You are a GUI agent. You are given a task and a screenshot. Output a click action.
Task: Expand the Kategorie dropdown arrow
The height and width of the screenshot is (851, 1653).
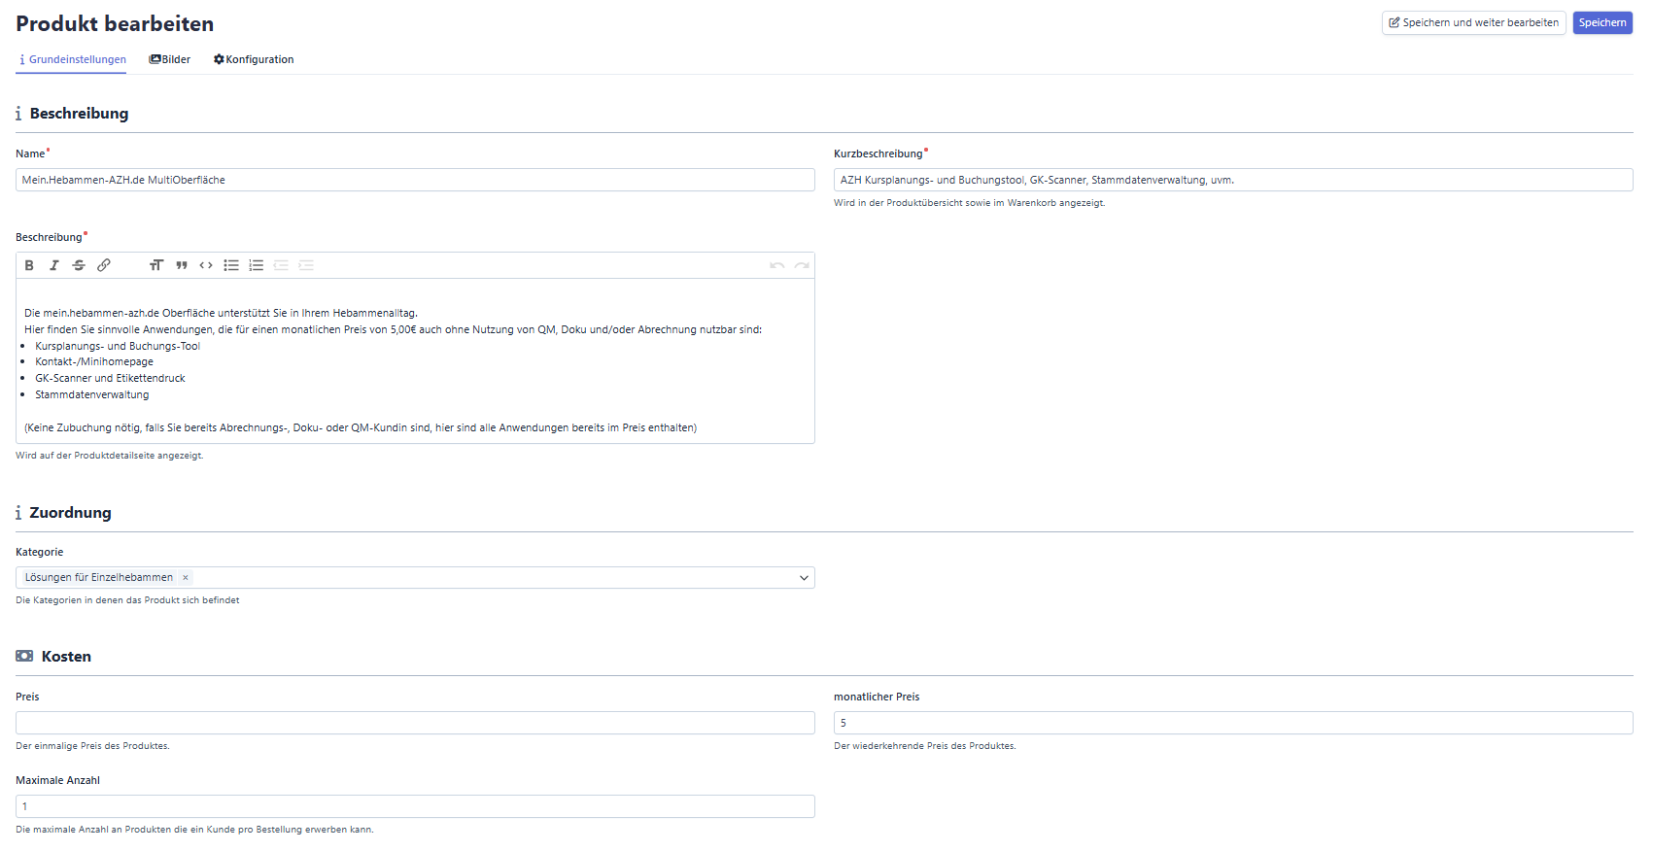[804, 578]
